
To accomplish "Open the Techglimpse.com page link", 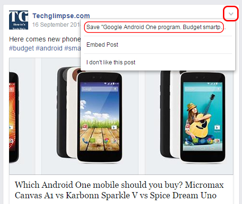I will 61,16.
